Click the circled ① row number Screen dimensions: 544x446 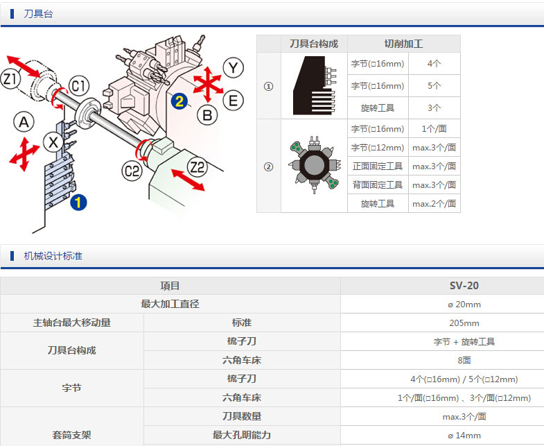tap(269, 87)
